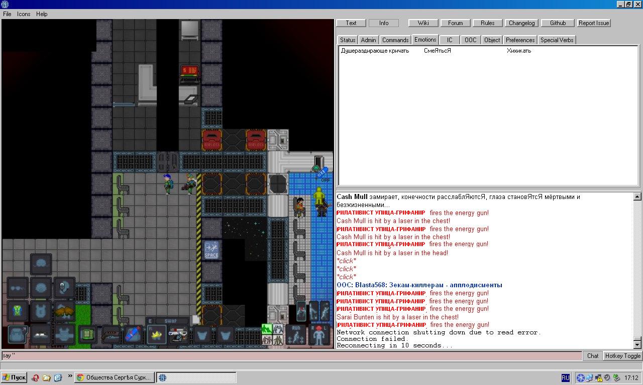The width and height of the screenshot is (643, 385).
Task: Select the right hand slot holding yellow item
Action: [x=157, y=334]
